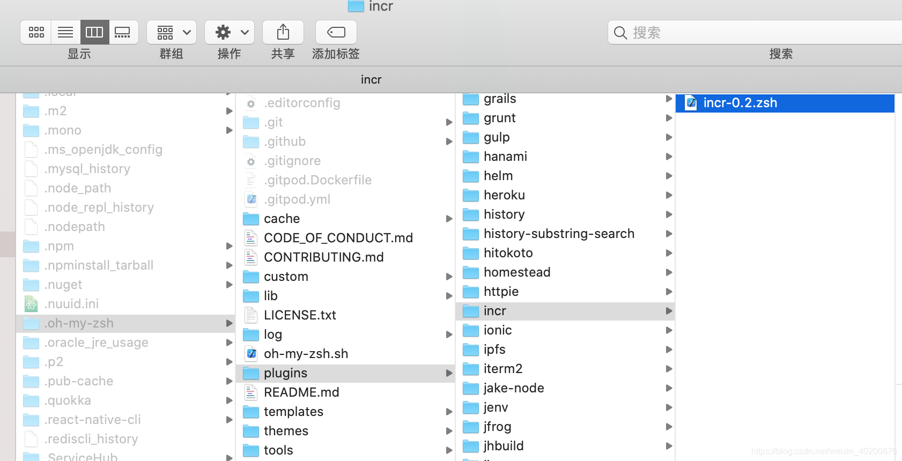Click the lib folder icon
This screenshot has height=461, width=902.
pos(251,296)
